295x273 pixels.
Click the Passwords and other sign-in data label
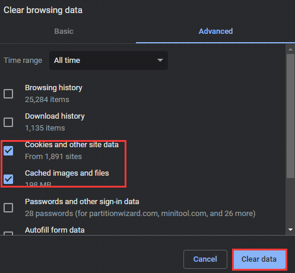pyautogui.click(x=82, y=202)
